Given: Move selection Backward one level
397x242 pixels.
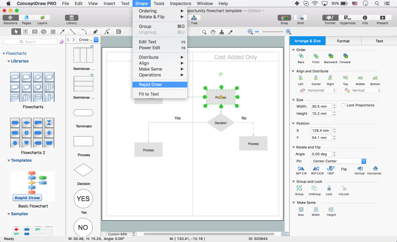Looking at the screenshot, I should pyautogui.click(x=331, y=58).
